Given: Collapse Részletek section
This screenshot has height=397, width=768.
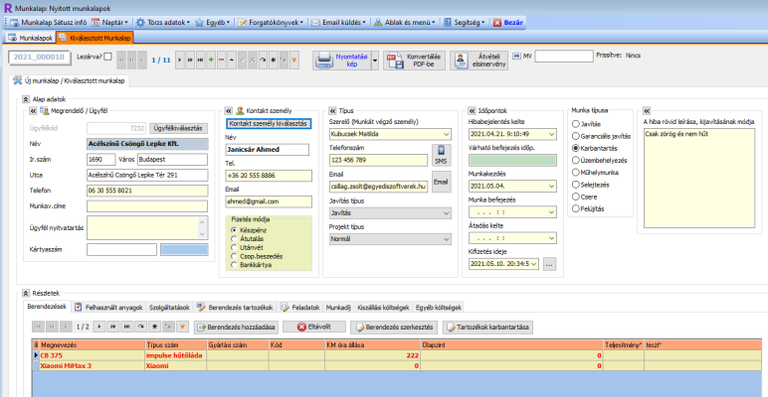Looking at the screenshot, I should pos(26,294).
